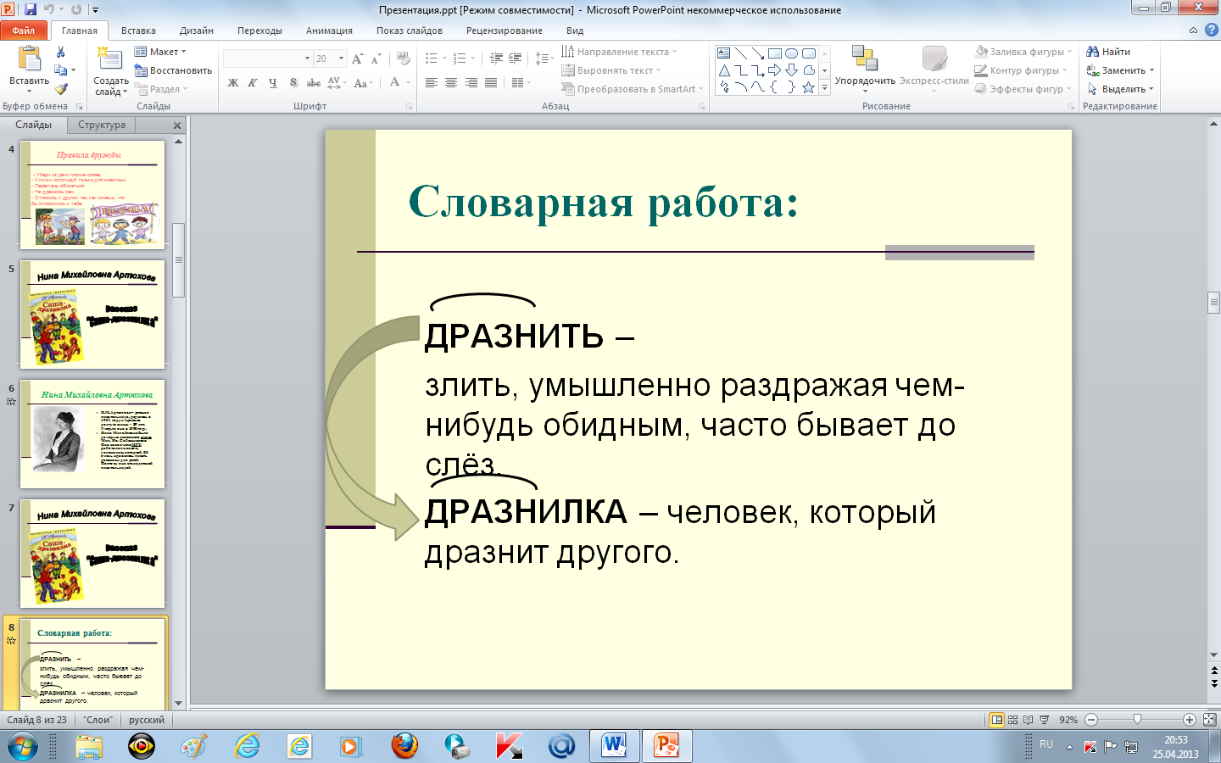The width and height of the screenshot is (1221, 763).
Task: Click the zoom in plus button
Action: 1190,720
